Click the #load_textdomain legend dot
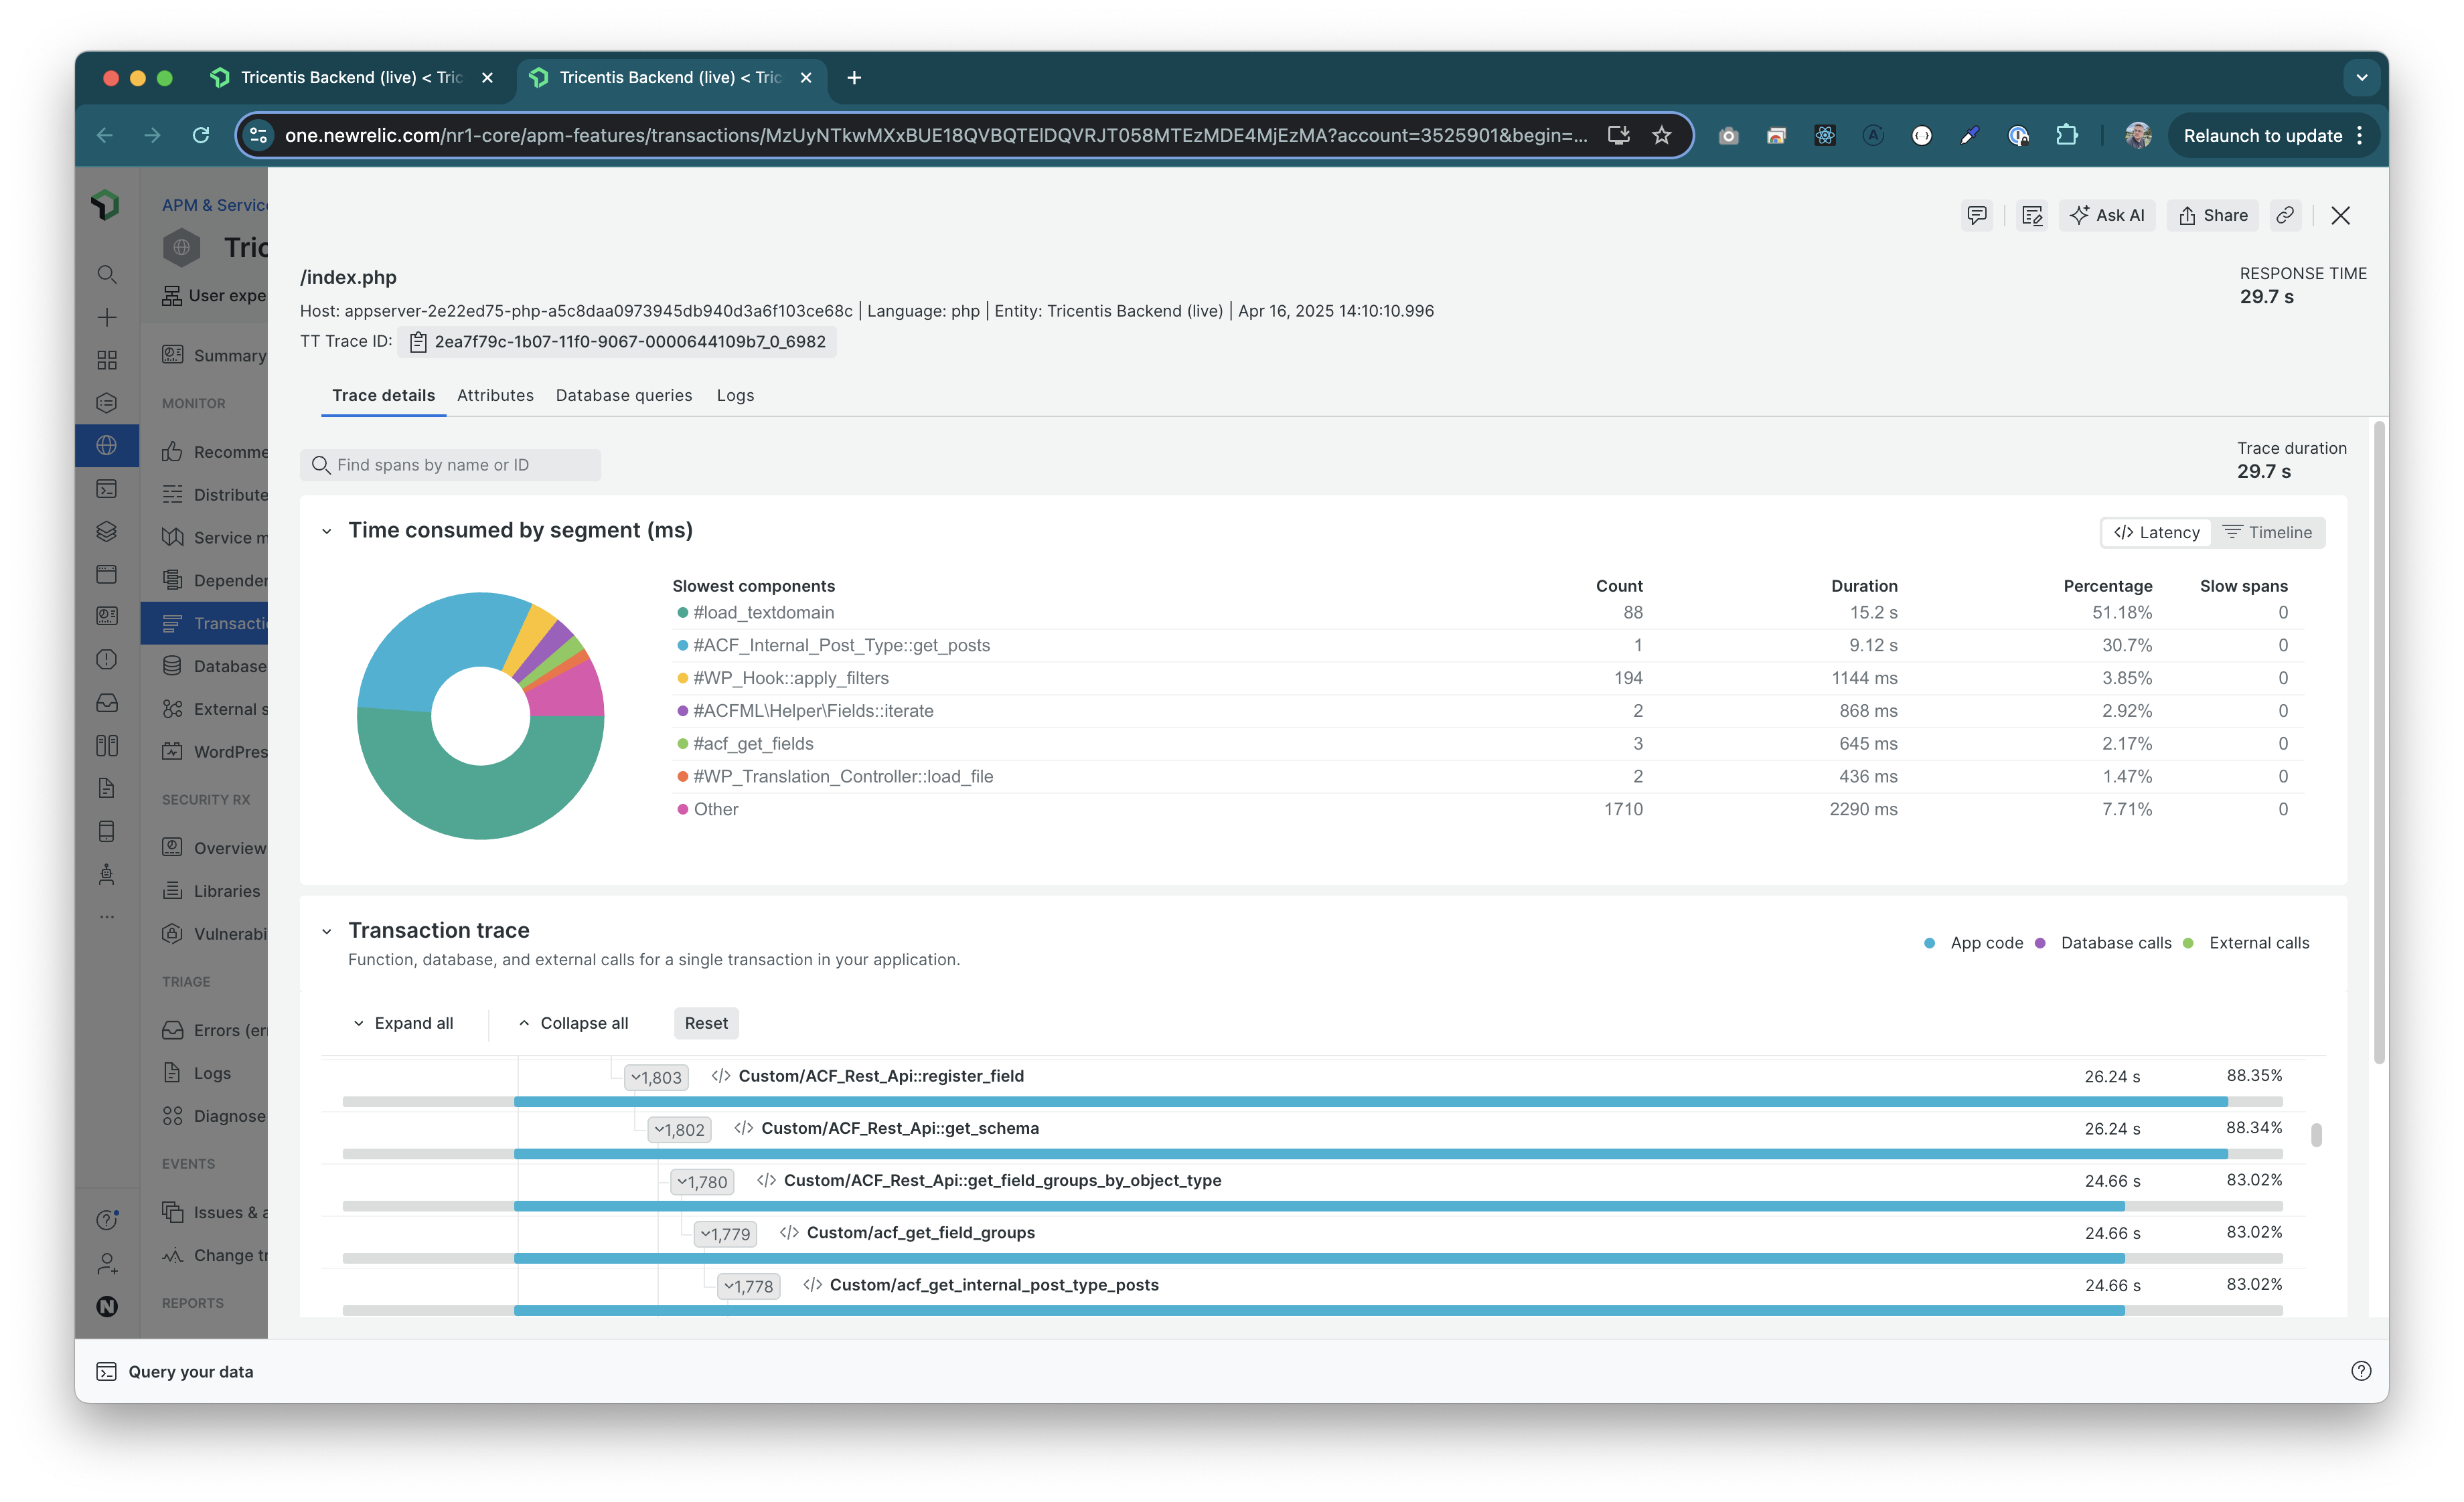The height and width of the screenshot is (1502, 2464). tap(683, 612)
